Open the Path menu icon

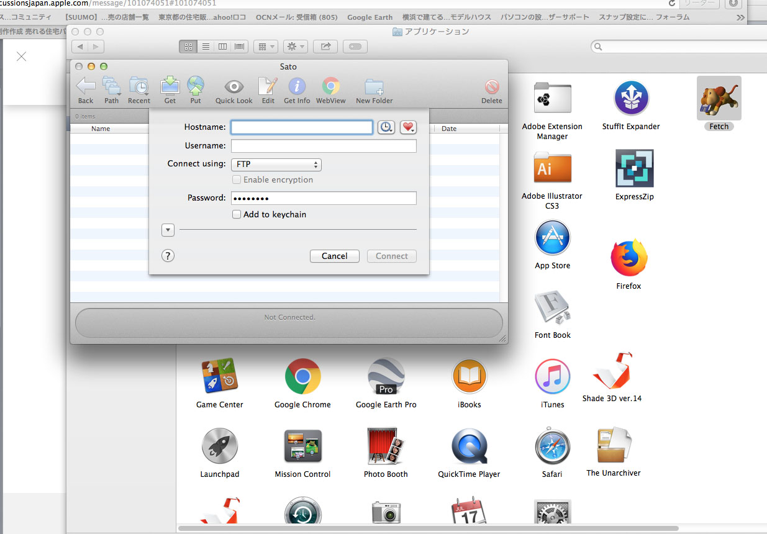(112, 86)
